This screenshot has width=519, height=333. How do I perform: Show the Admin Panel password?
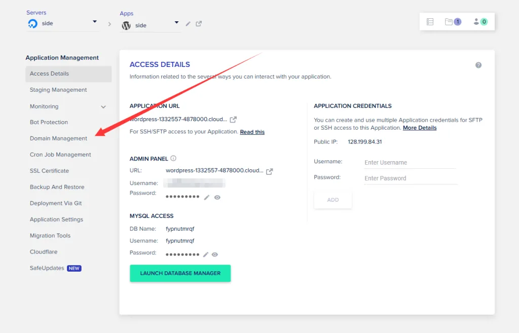pos(217,197)
